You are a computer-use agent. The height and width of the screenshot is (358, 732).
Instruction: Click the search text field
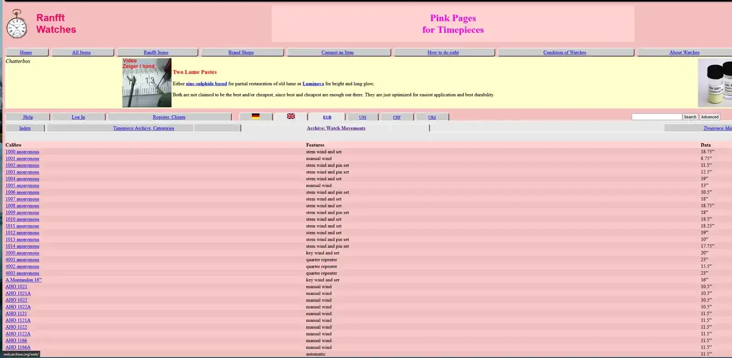[x=657, y=117]
